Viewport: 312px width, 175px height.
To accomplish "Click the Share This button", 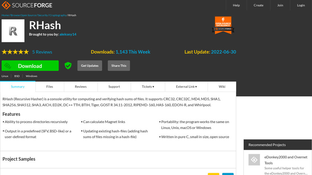I will 119,66.
